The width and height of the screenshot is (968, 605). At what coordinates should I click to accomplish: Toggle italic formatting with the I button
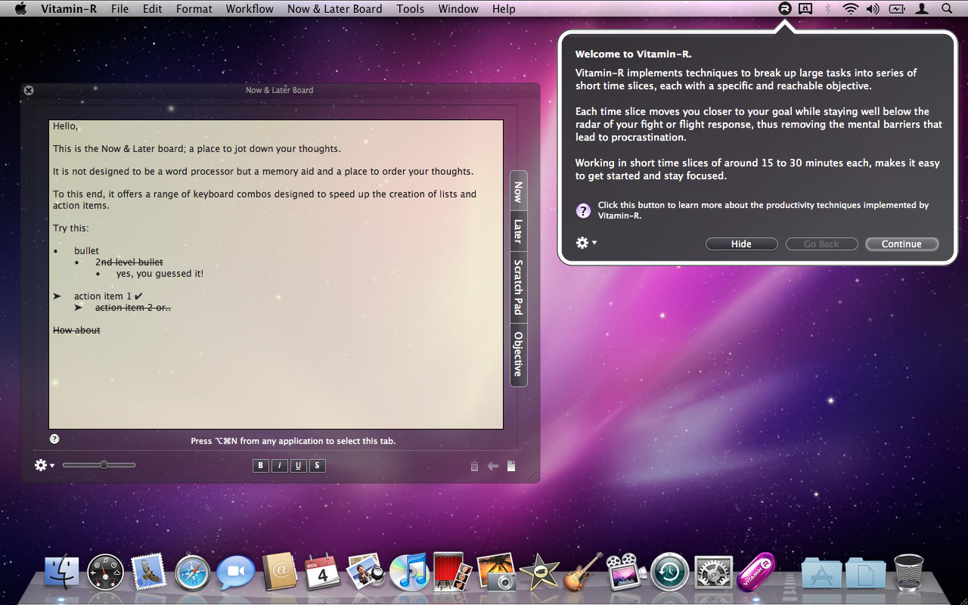coord(280,466)
